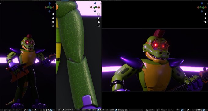Toggle camera view in middle viewport
This screenshot has height=111, width=208.
pyautogui.click(x=98, y=22)
